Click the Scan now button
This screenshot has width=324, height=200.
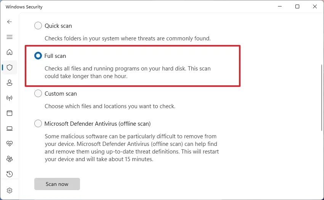(57, 184)
